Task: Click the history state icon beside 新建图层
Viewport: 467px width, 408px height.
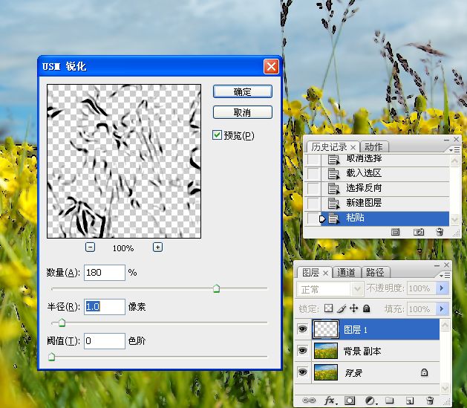Action: click(x=333, y=203)
